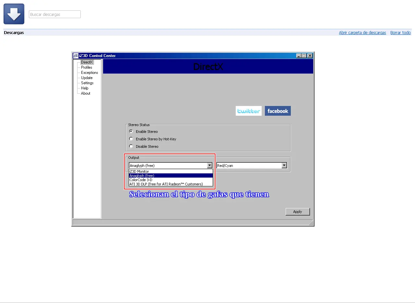Minimize the iZ3D Control Center window

click(299, 56)
